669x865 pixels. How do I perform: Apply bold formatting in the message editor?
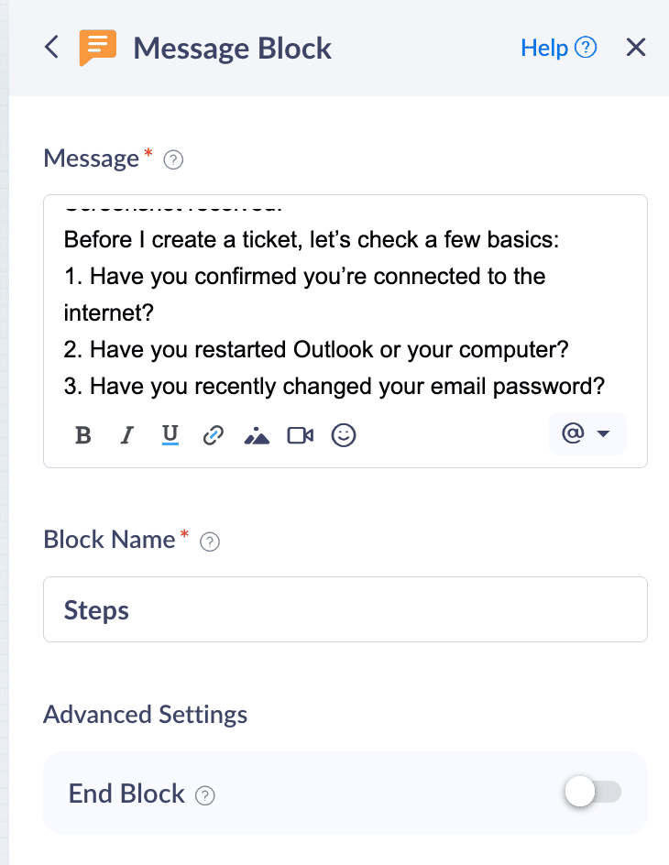point(83,435)
